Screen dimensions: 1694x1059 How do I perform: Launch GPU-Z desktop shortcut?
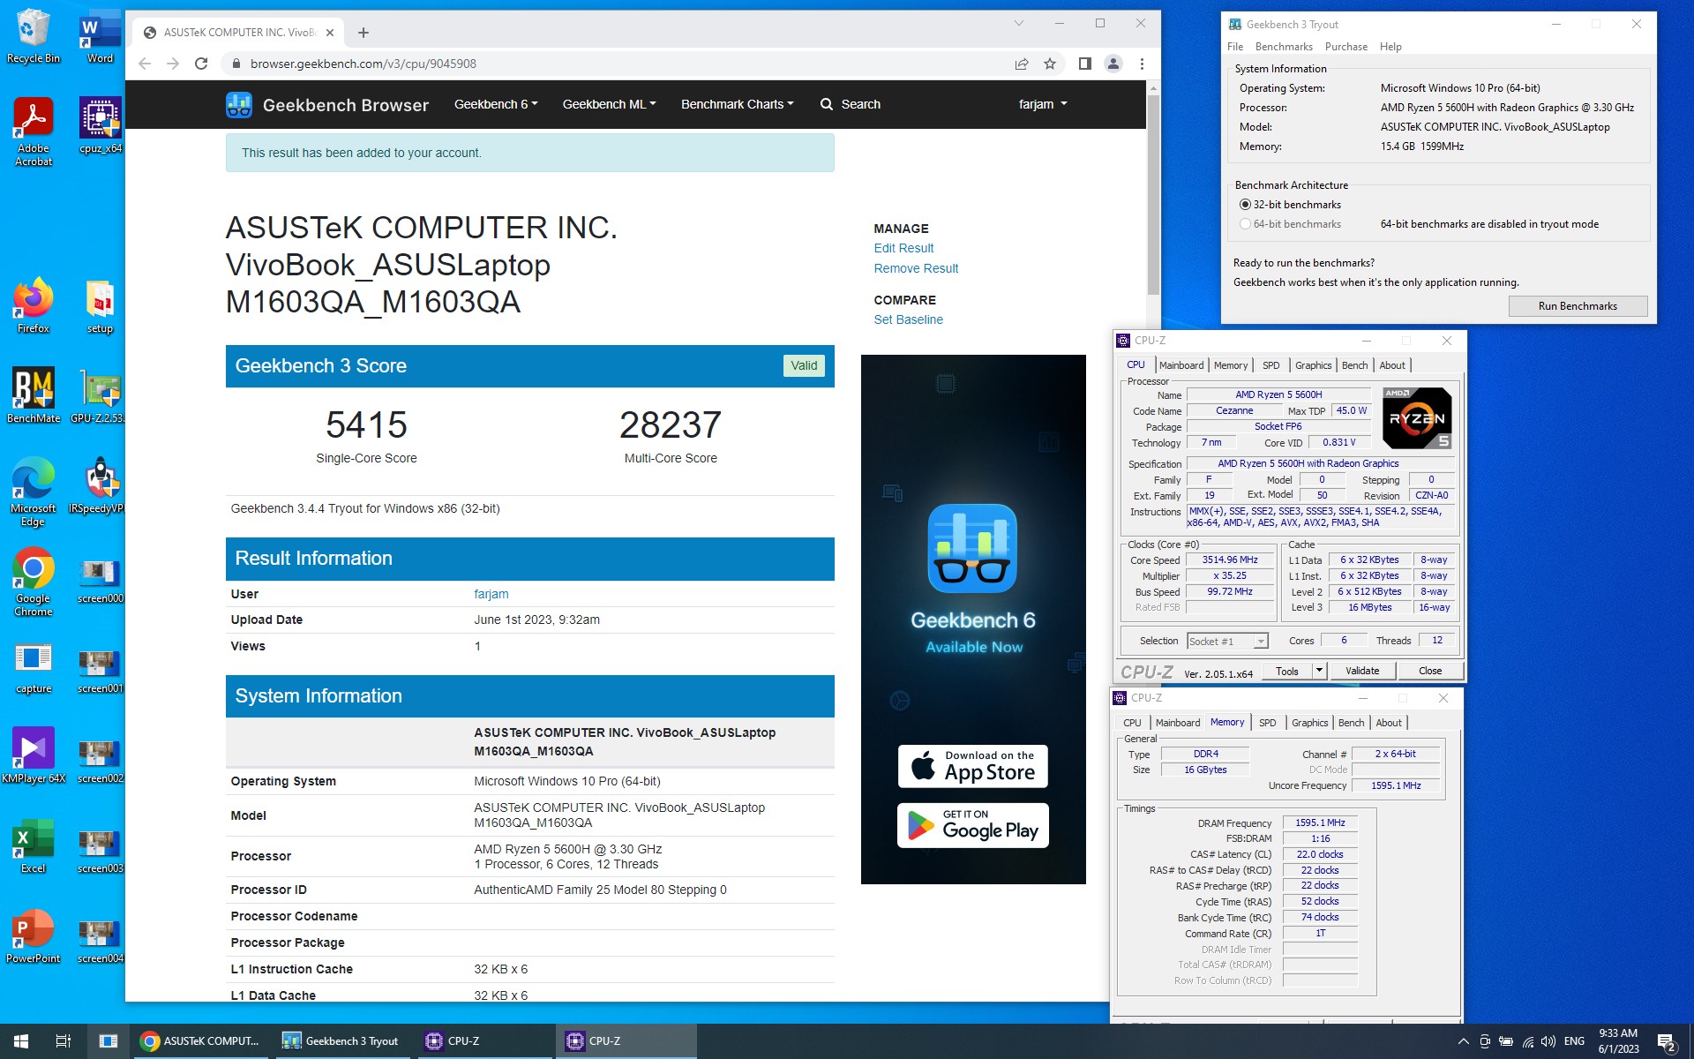100,395
